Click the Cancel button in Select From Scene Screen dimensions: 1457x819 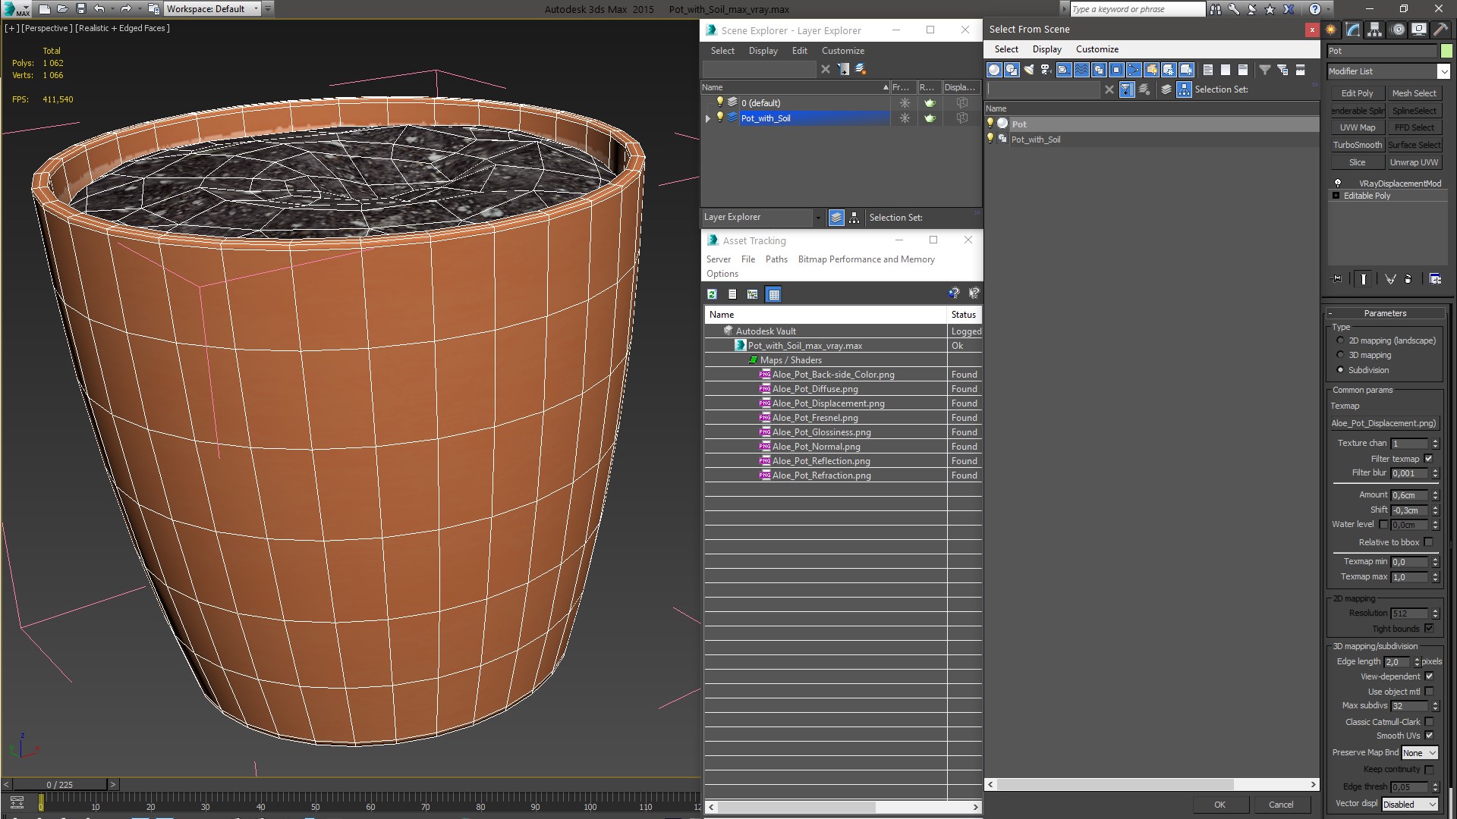tap(1281, 805)
